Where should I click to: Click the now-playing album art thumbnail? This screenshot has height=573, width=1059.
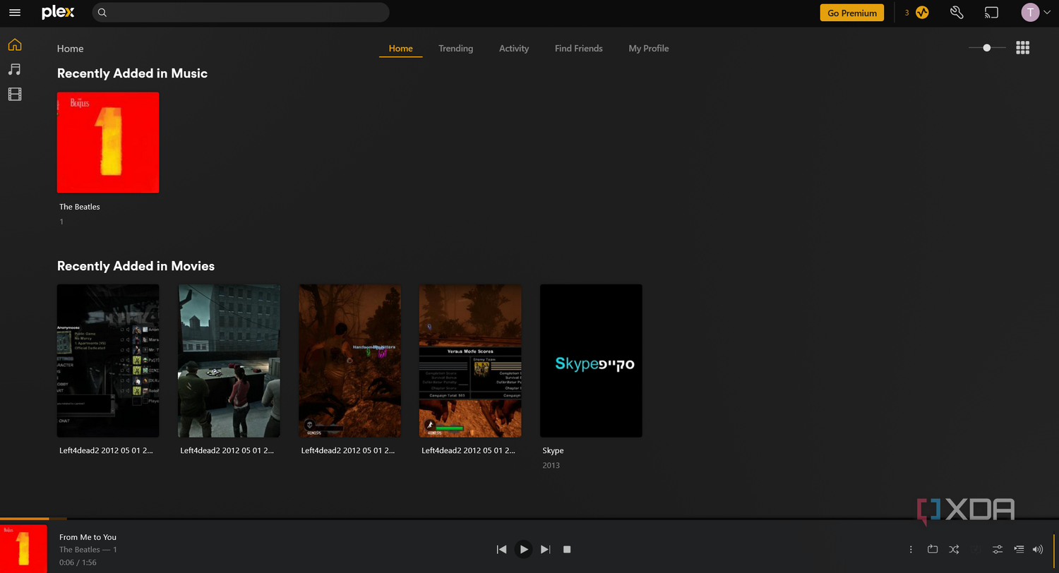point(23,548)
